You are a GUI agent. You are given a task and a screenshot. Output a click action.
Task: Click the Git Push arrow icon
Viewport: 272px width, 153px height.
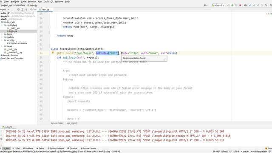(x=258, y=6)
